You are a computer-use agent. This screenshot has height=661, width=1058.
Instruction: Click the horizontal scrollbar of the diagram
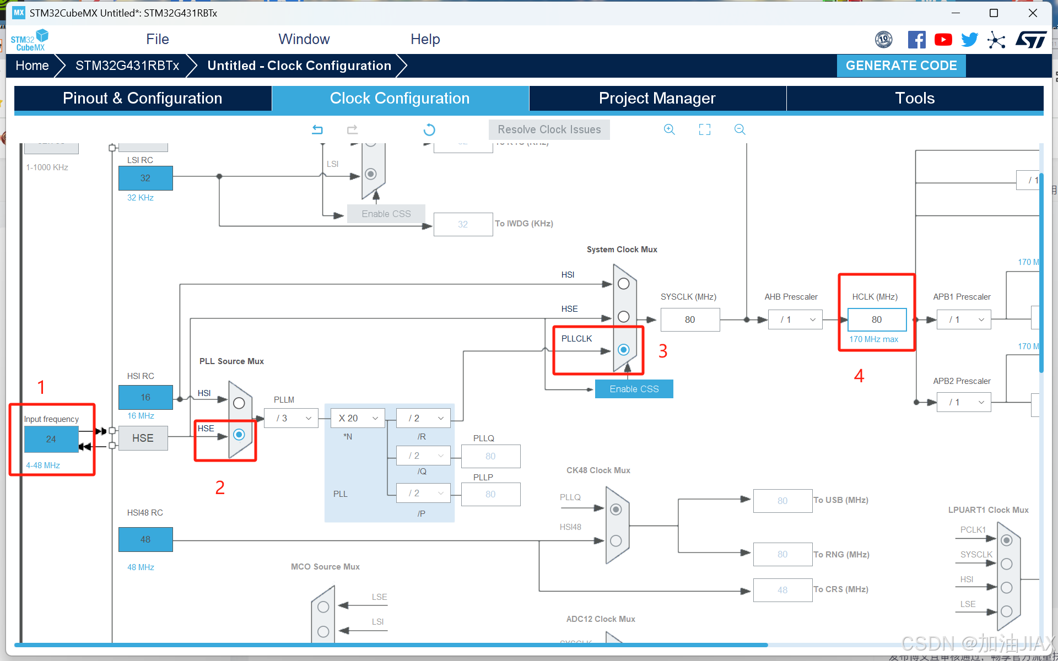point(391,645)
